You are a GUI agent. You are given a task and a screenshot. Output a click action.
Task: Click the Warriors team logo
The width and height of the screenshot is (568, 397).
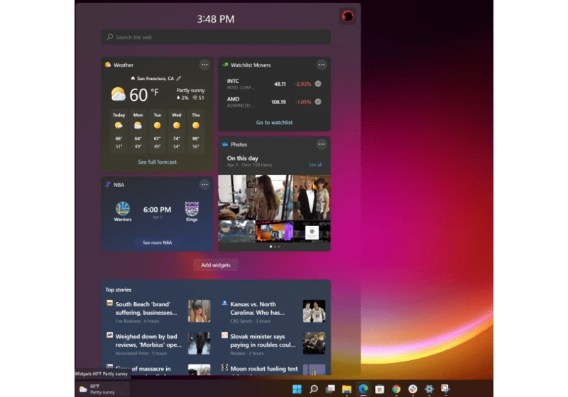coord(123,208)
